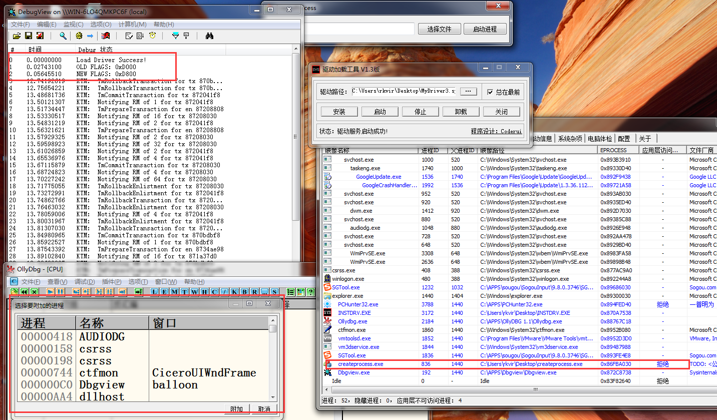Sort by the EPROCESS column header in PCHunter
This screenshot has width=717, height=420.
[x=618, y=150]
